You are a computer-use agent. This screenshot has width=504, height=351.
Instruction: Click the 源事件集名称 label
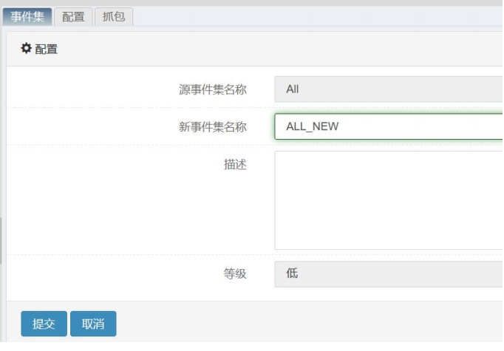point(213,89)
